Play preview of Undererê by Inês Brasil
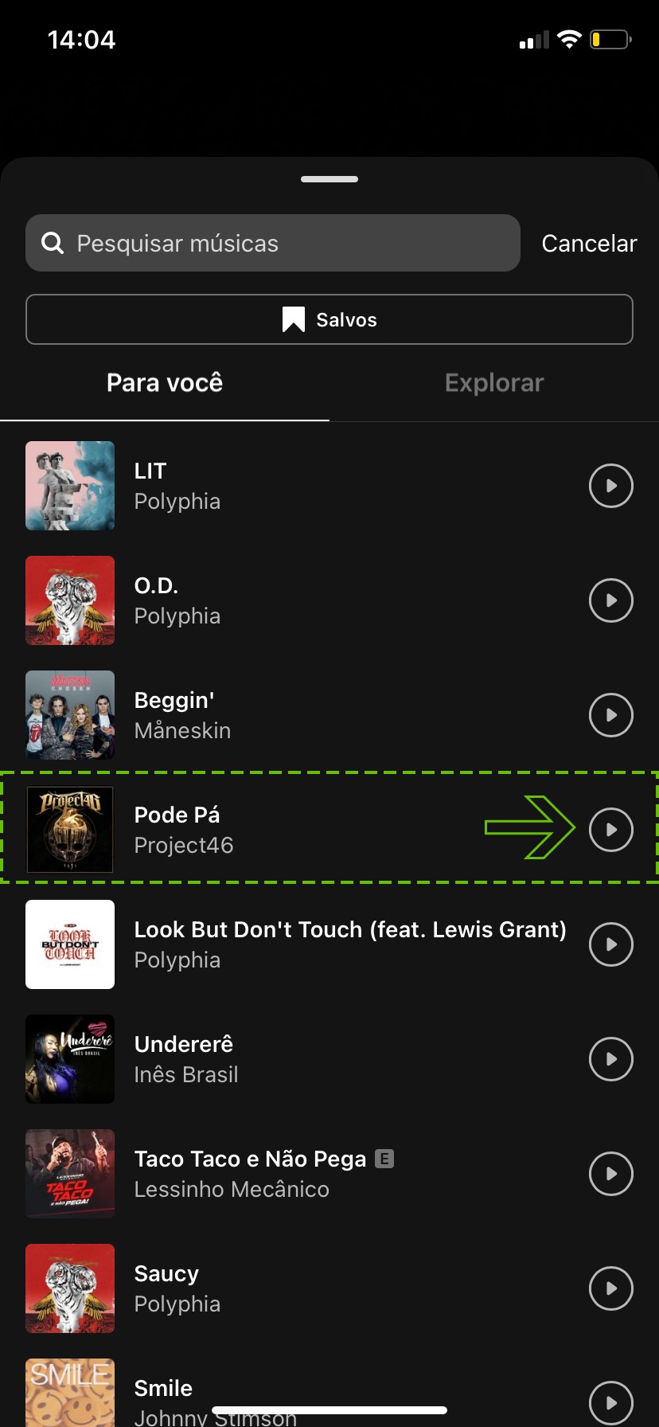The image size is (659, 1427). [610, 1059]
